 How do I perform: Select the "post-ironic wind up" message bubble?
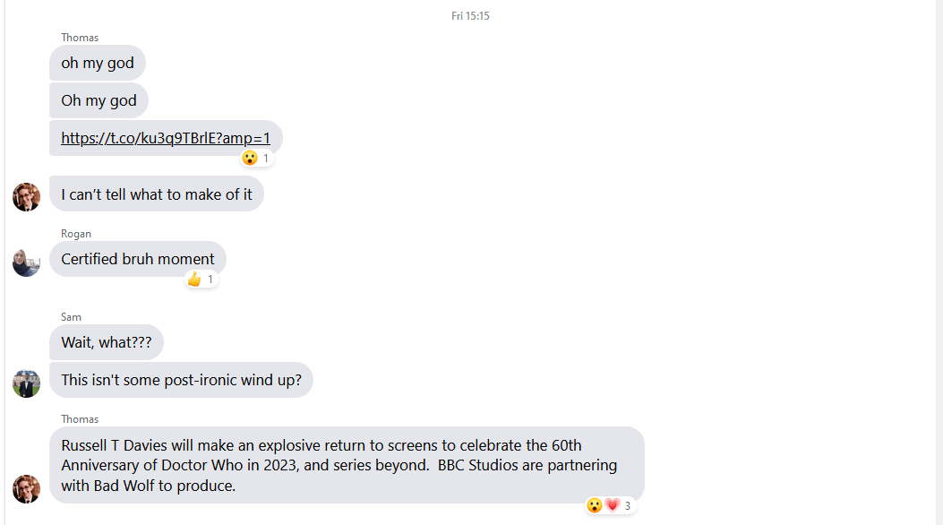[181, 380]
